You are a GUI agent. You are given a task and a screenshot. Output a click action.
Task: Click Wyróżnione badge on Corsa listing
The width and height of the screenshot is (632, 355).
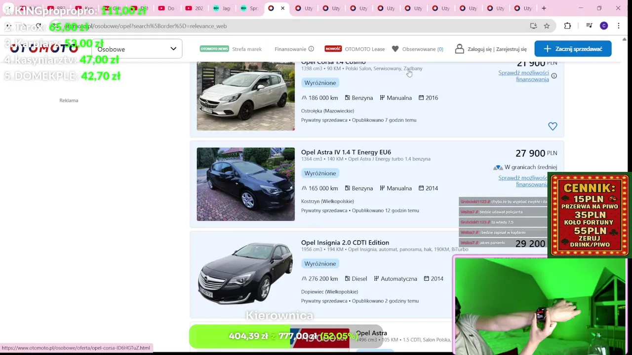(x=320, y=83)
